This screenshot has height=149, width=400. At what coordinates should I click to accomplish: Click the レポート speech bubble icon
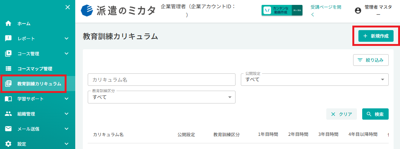pos(8,39)
